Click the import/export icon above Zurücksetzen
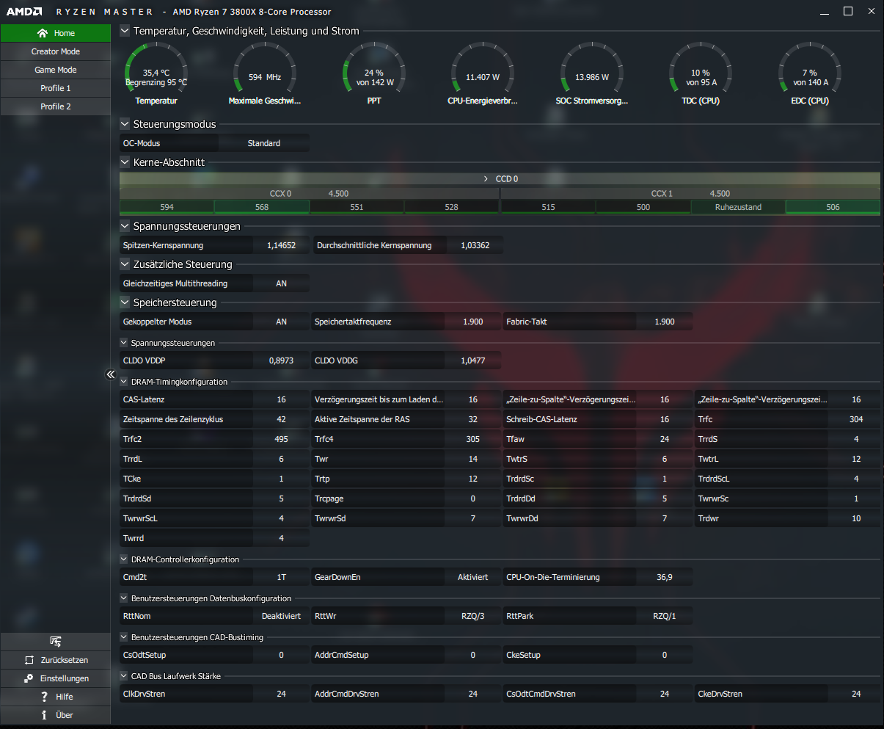 pos(55,642)
